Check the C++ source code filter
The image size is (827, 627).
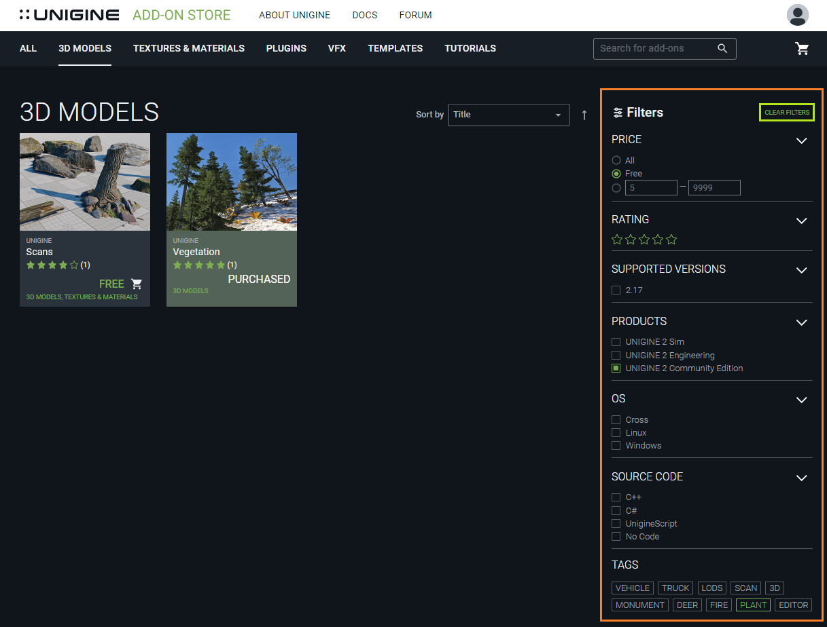(616, 497)
